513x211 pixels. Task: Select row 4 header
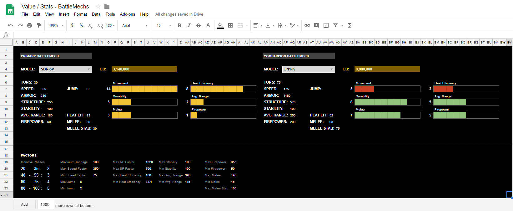[x=6, y=69]
